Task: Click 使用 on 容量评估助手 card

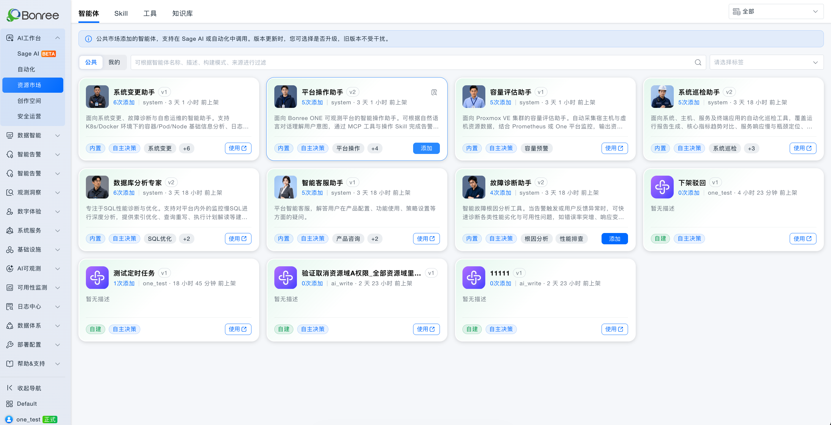Action: click(x=614, y=148)
